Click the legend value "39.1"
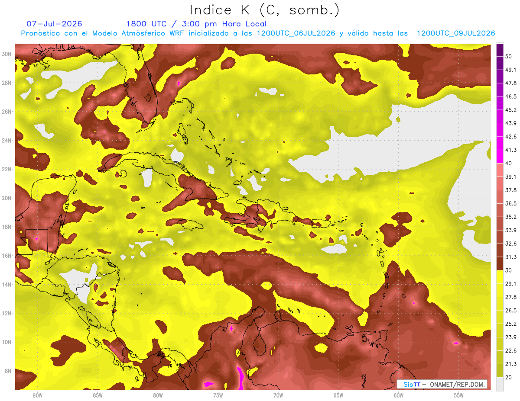 click(x=511, y=177)
